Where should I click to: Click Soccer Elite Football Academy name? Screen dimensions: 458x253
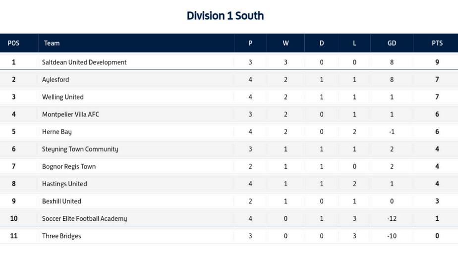click(x=84, y=218)
